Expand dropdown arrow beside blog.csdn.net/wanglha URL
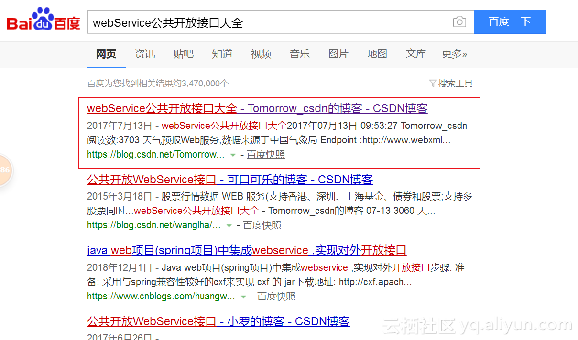The width and height of the screenshot is (578, 340). click(229, 225)
